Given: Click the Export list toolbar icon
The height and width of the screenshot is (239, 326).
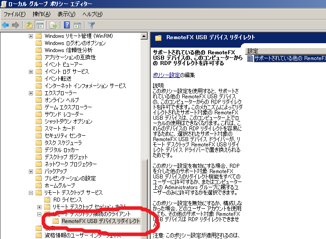Looking at the screenshot, I should click(53, 25).
